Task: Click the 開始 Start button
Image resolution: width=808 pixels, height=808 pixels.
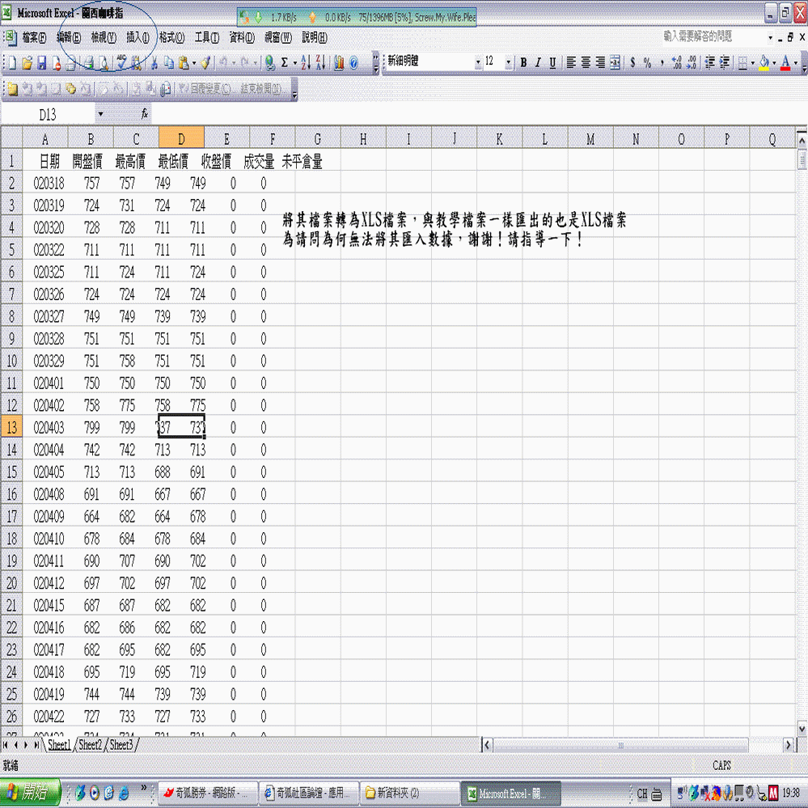Action: 31,793
